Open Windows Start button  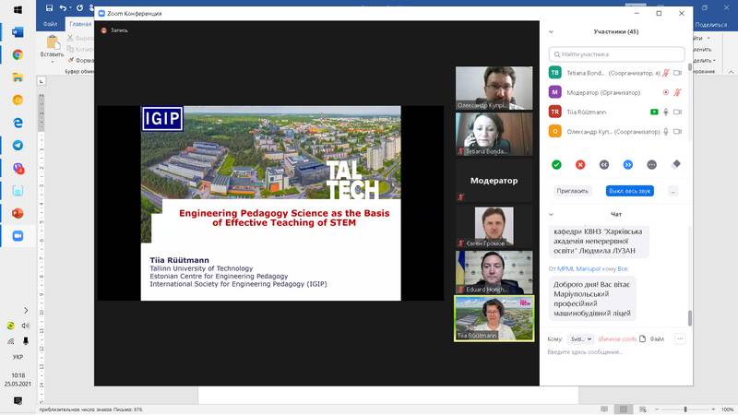click(18, 10)
